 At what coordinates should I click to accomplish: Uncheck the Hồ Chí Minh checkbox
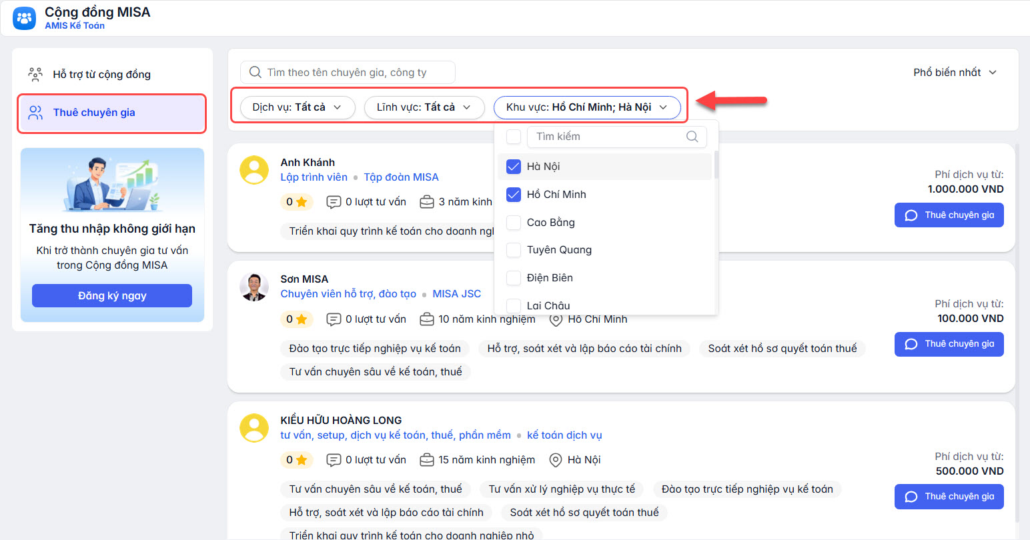coord(513,195)
